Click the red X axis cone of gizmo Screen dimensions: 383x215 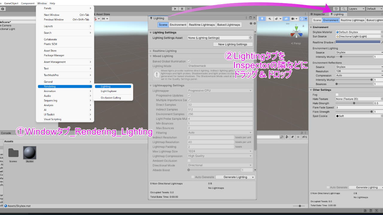coord(293,35)
